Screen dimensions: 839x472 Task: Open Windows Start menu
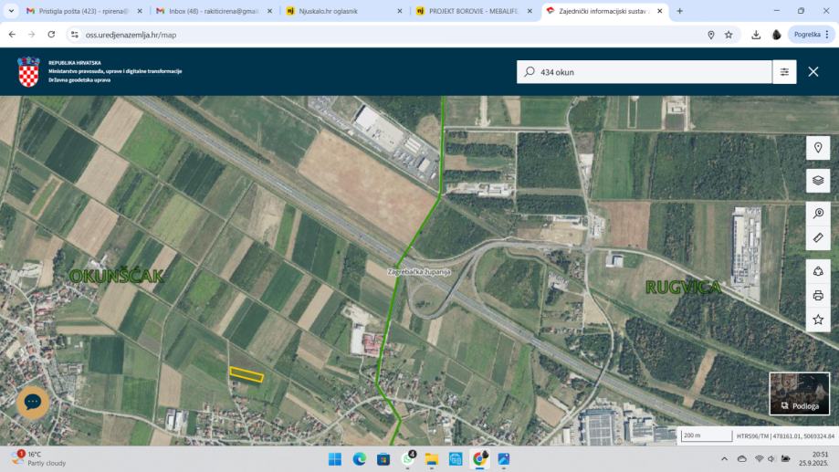tap(335, 459)
